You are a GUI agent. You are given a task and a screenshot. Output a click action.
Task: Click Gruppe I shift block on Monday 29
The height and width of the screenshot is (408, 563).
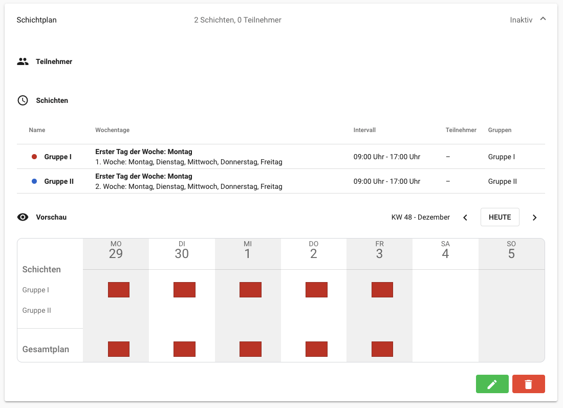(119, 290)
